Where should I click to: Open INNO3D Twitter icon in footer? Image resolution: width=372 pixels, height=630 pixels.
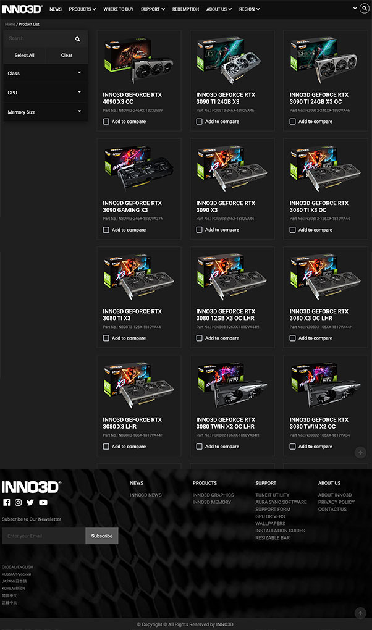click(30, 502)
